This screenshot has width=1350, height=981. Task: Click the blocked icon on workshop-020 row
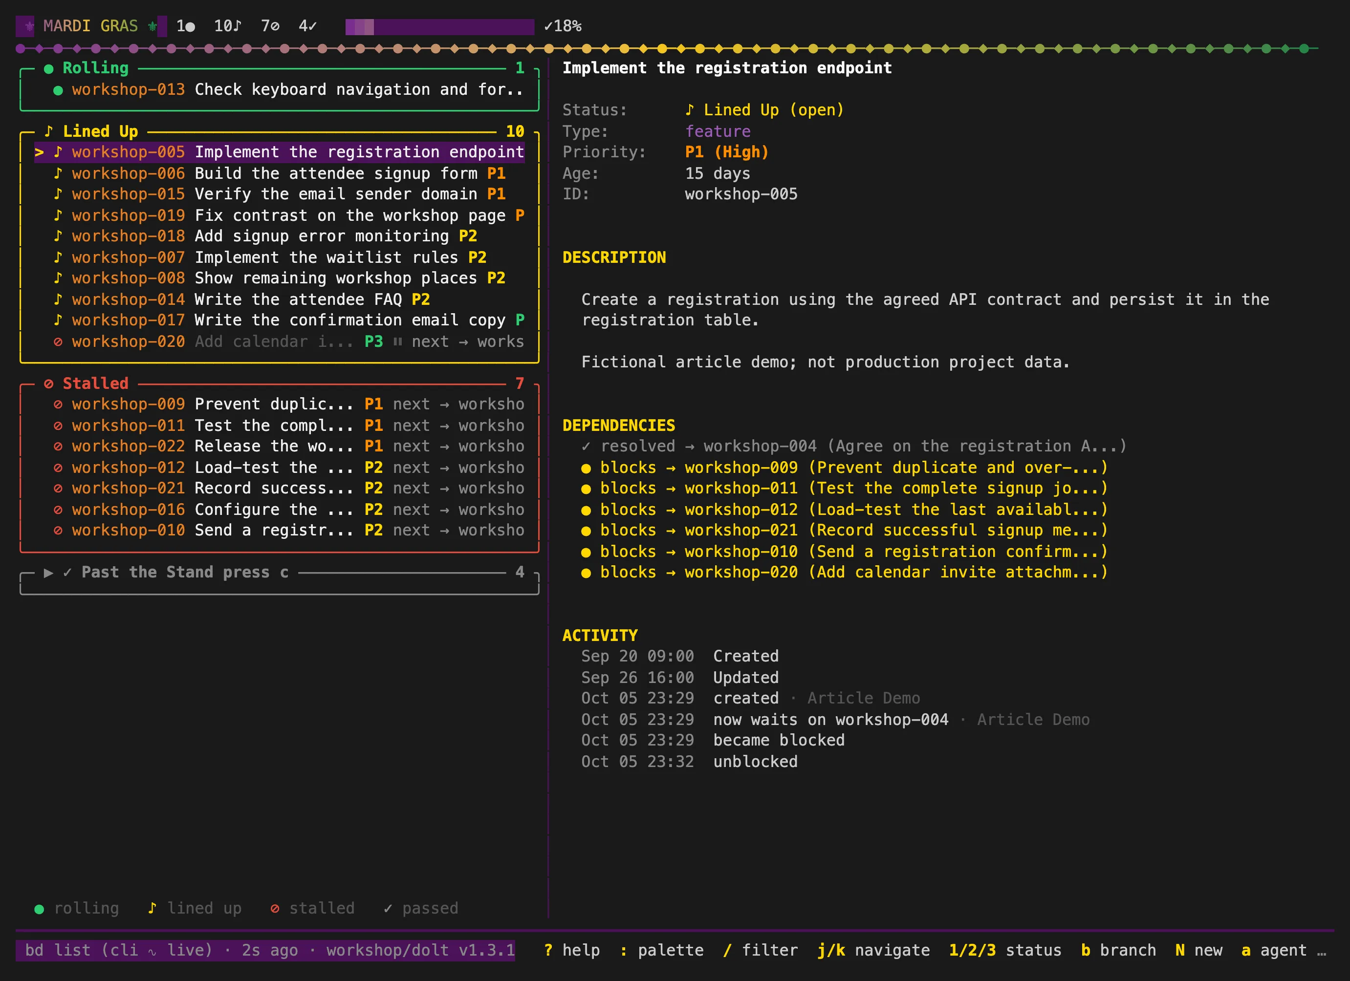(x=58, y=341)
